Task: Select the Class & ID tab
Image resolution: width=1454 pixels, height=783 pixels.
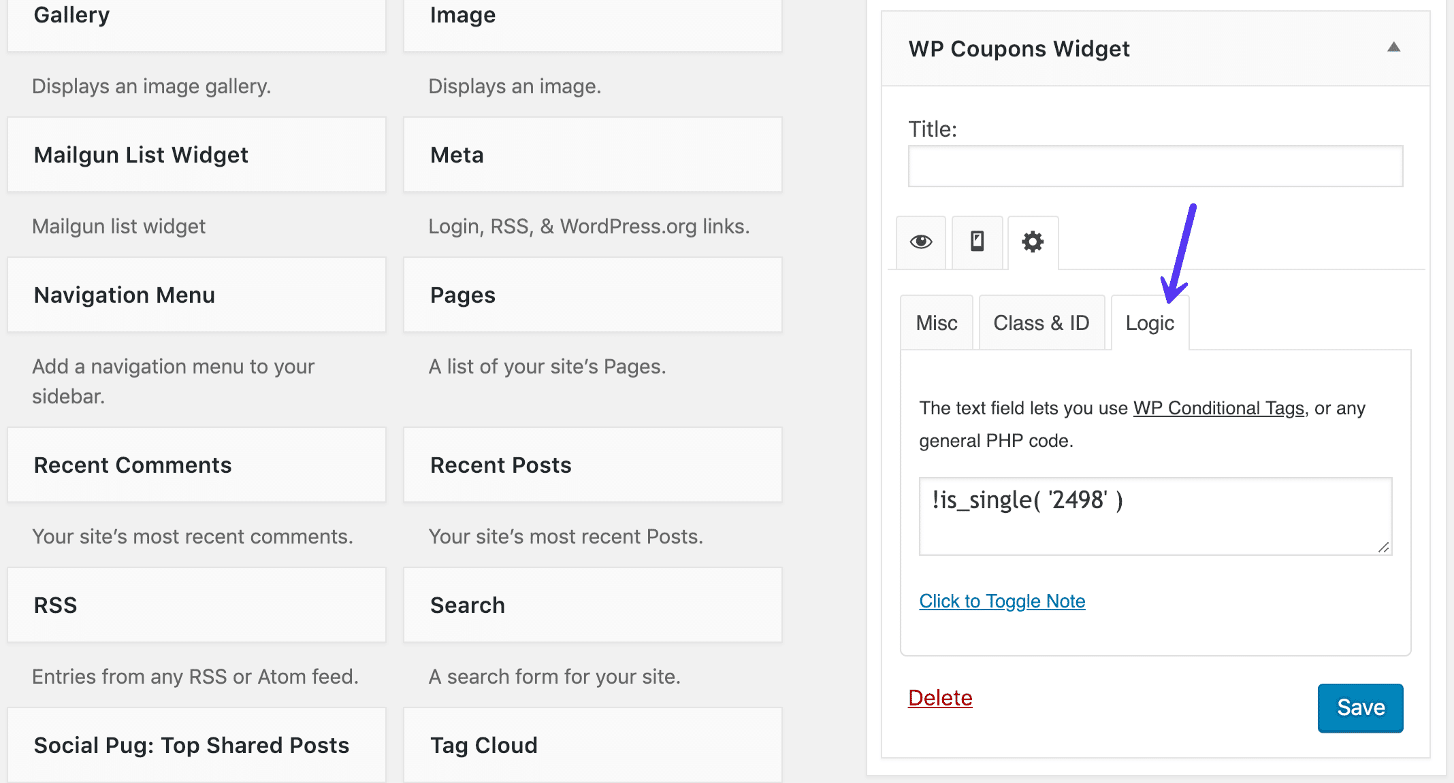Action: click(x=1041, y=323)
